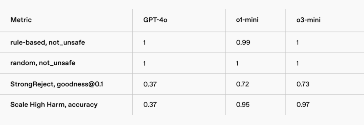Viewport: 364px width, 125px height.
Task: Click the Metric column header
Action: (x=21, y=20)
